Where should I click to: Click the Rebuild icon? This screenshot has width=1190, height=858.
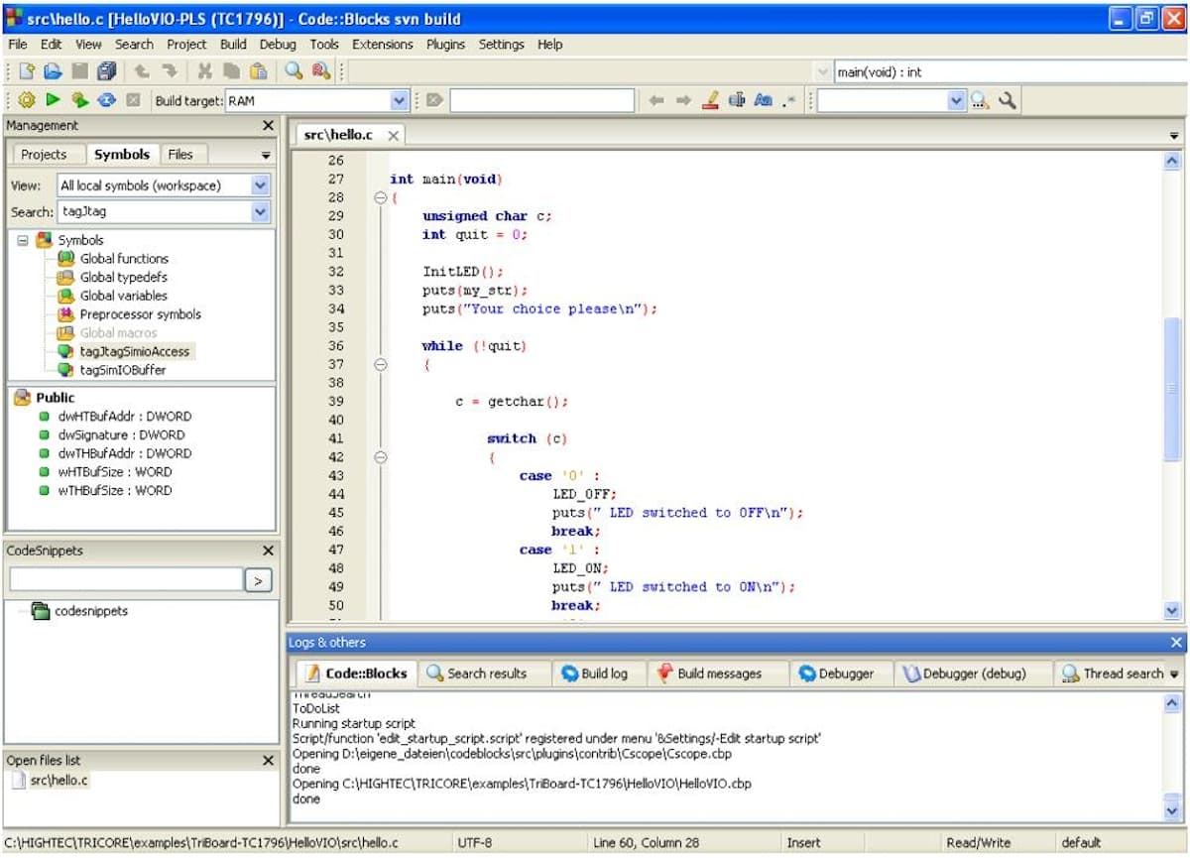pos(106,100)
